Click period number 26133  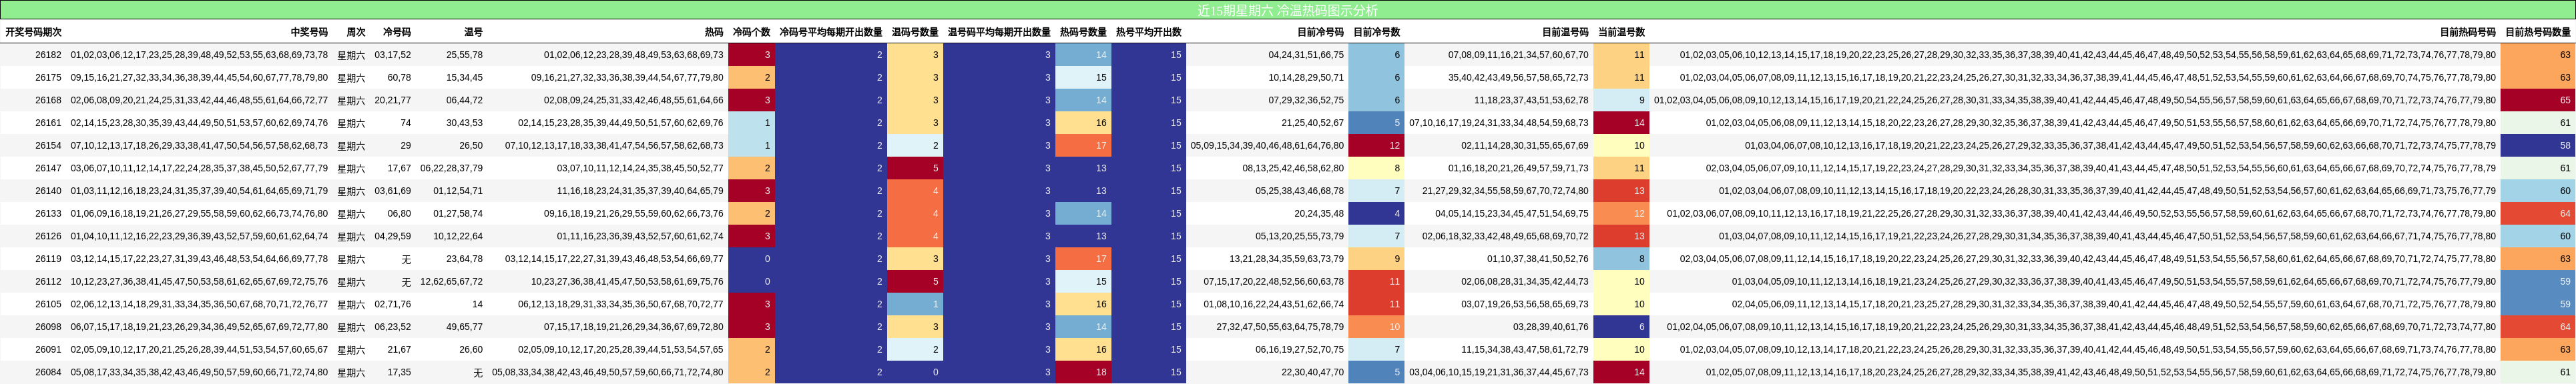click(48, 213)
